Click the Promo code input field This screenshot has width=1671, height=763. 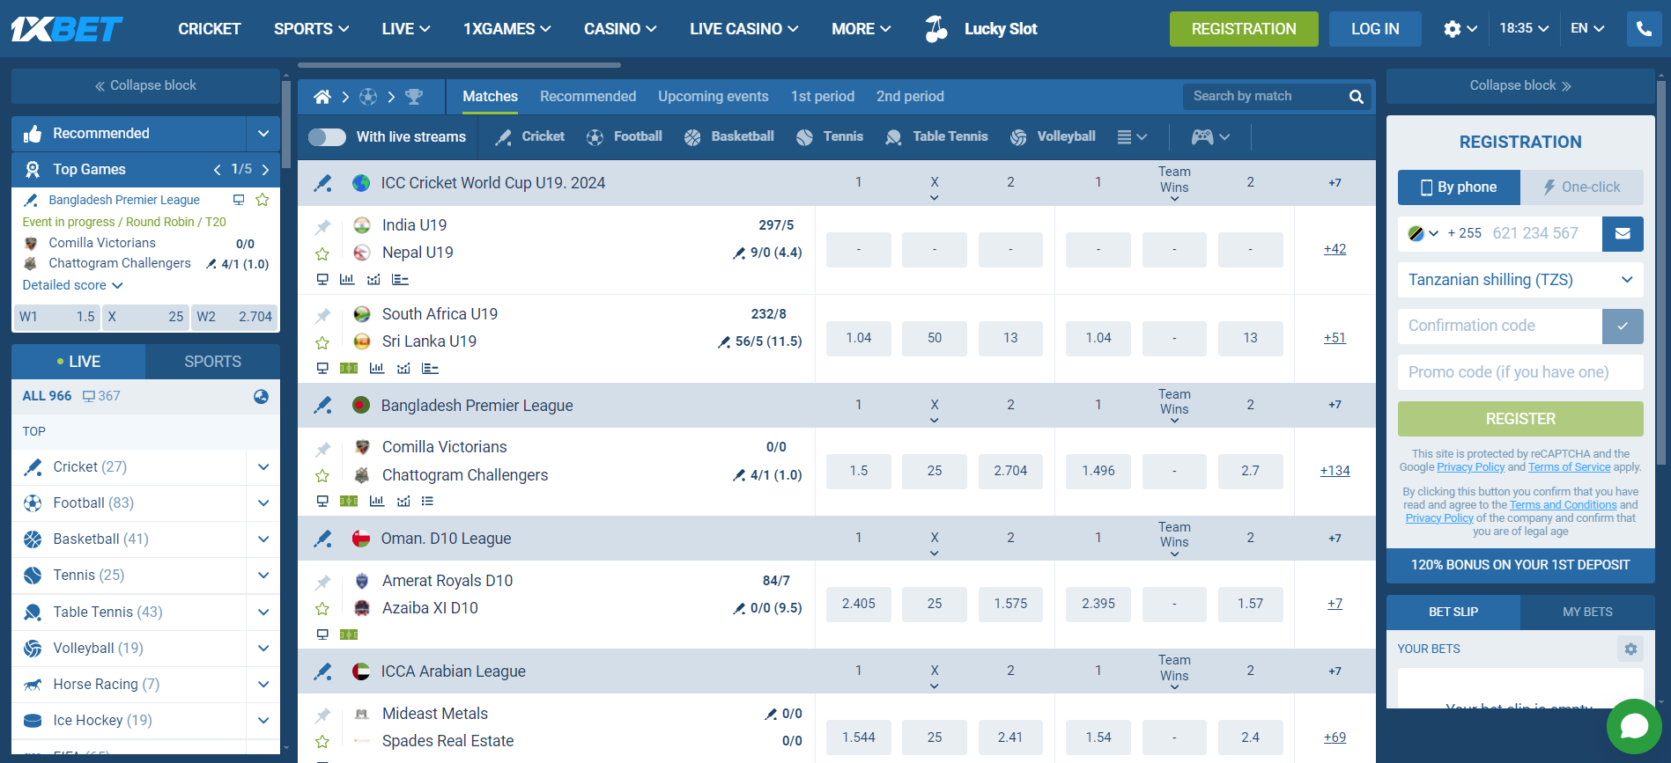coord(1519,372)
